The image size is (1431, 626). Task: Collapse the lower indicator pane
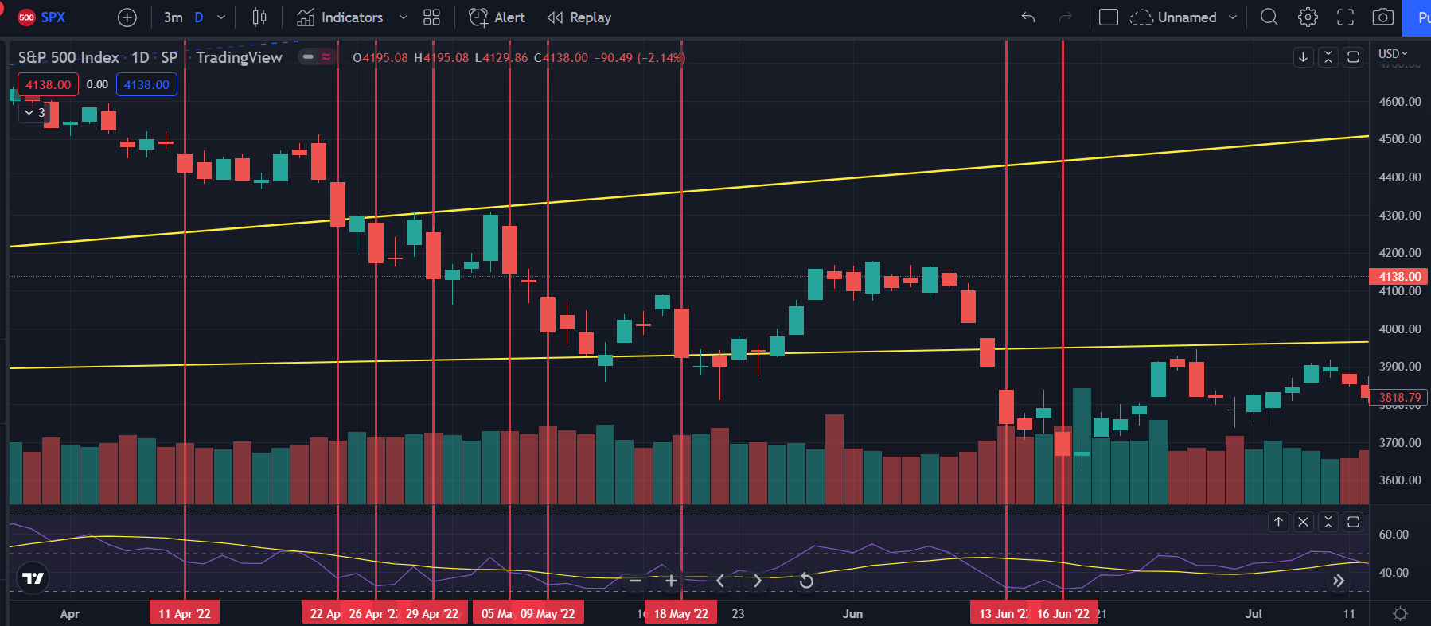pos(1328,522)
